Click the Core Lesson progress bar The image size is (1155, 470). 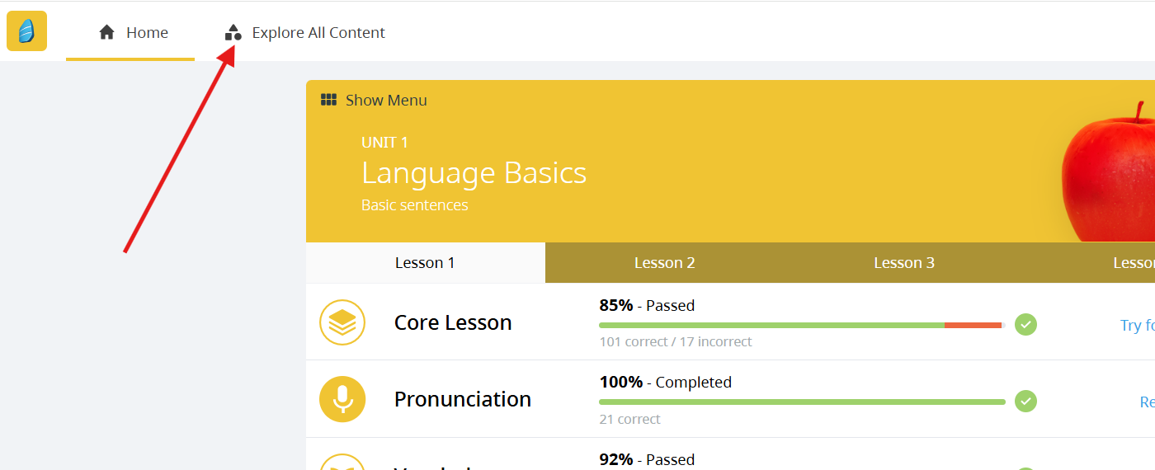tap(801, 325)
